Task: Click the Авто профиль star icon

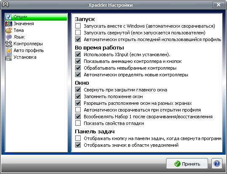Action: coord(9,51)
